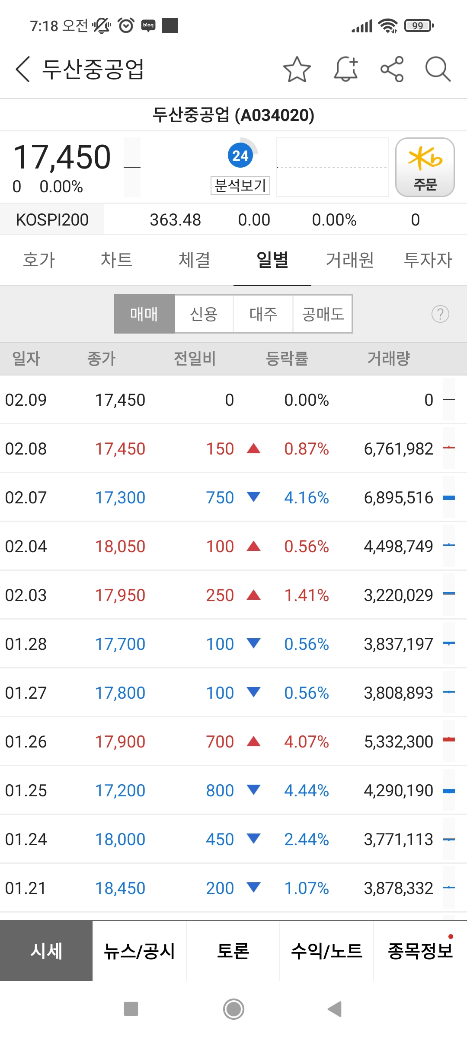The height and width of the screenshot is (1037, 467).
Task: Open 분석보기 analysis view
Action: pyautogui.click(x=240, y=185)
